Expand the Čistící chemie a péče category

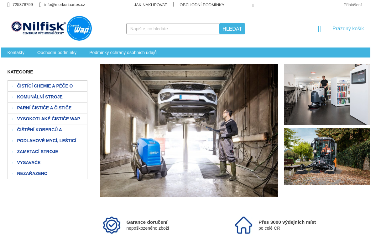coord(13,86)
